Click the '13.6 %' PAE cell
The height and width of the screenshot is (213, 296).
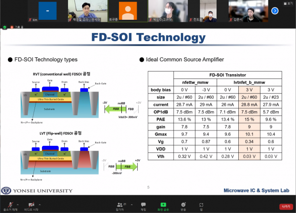(x=185, y=120)
